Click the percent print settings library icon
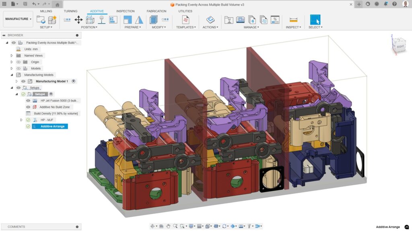This screenshot has height=231, width=412. coord(275,20)
